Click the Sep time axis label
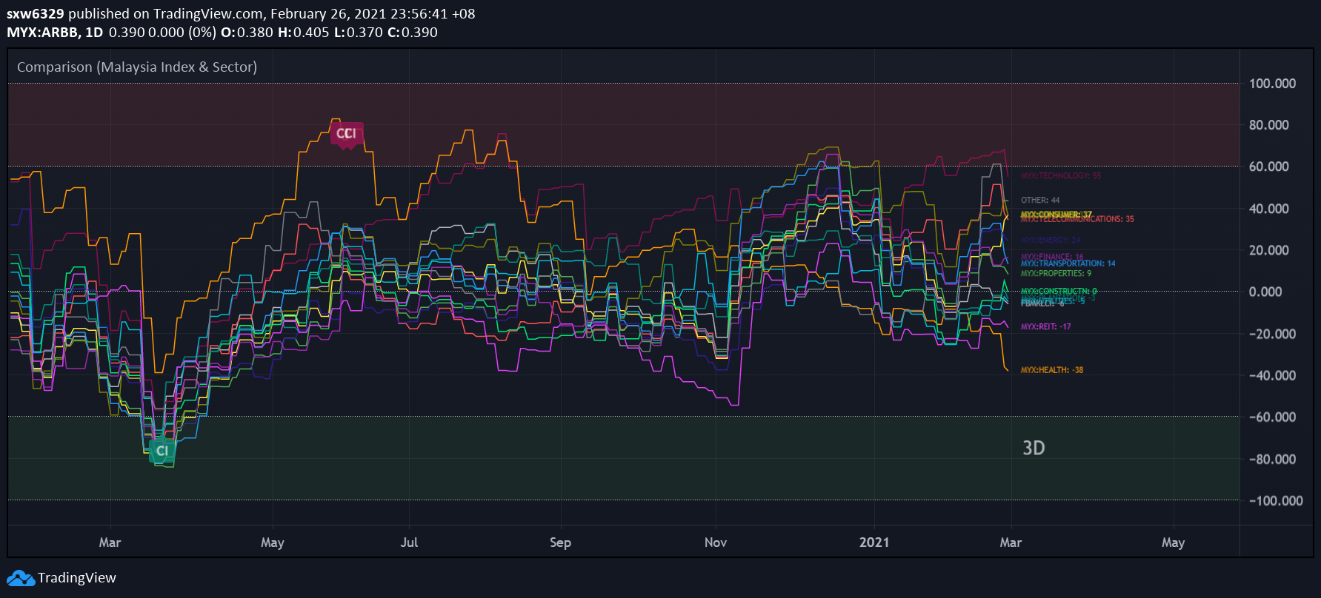The width and height of the screenshot is (1321, 598). 561,542
